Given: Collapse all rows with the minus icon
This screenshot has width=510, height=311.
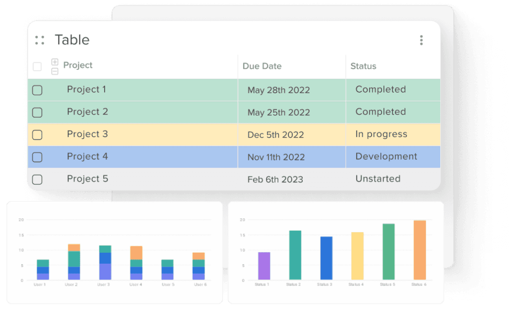Looking at the screenshot, I should tap(55, 71).
